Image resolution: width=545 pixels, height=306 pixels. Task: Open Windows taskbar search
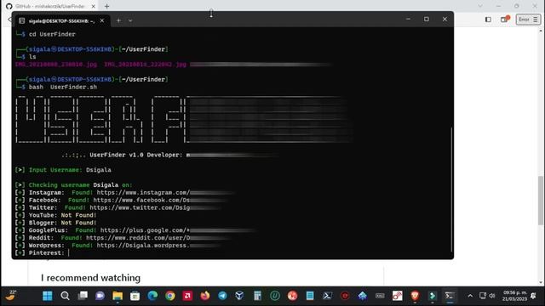65,296
